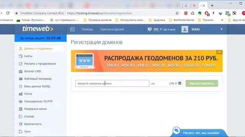Click the domain name input field

(x=112, y=83)
